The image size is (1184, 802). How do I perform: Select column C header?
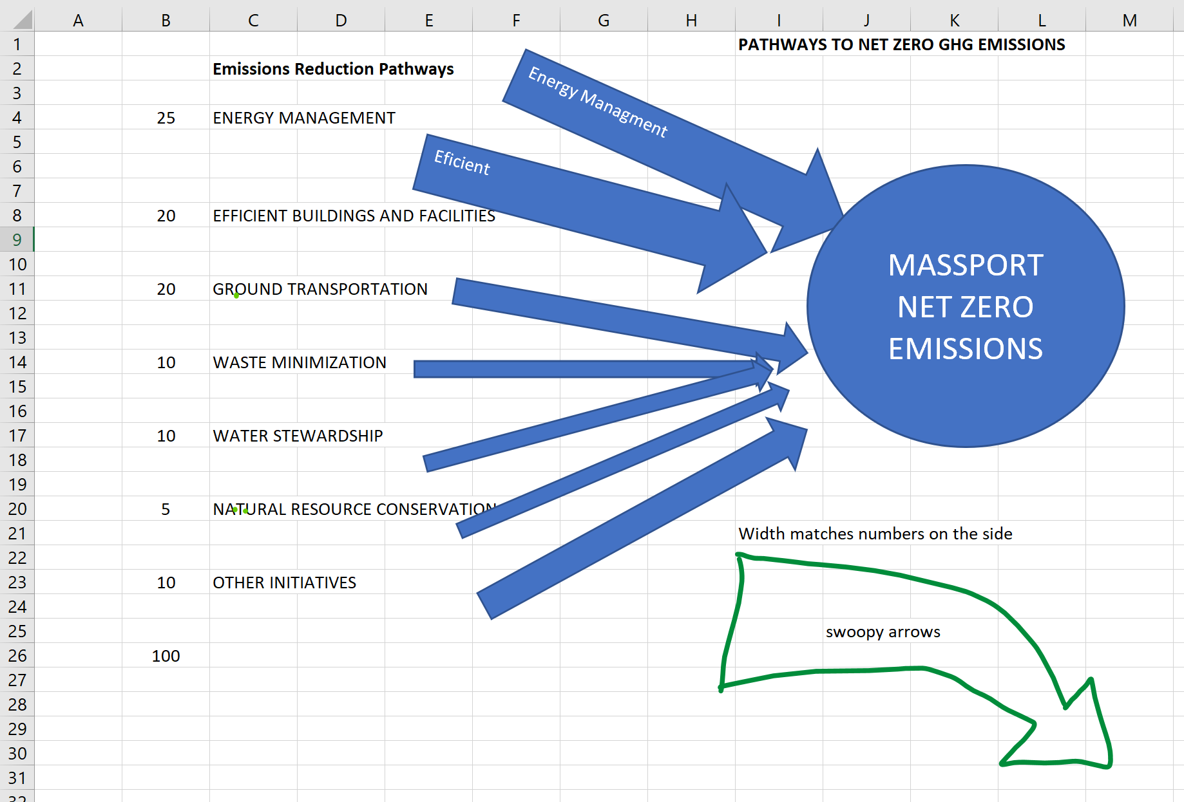click(x=253, y=21)
